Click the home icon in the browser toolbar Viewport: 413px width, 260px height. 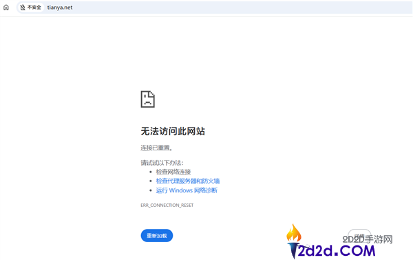point(6,8)
